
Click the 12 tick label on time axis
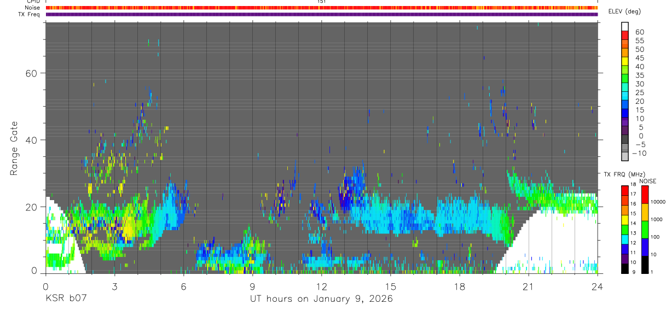click(322, 286)
